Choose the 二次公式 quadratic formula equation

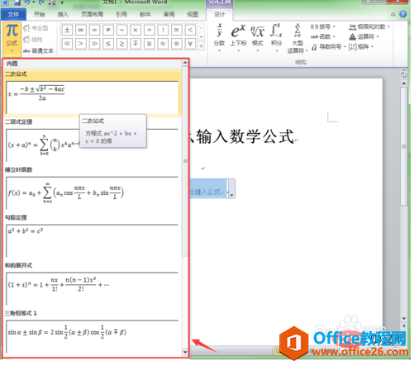coord(93,93)
